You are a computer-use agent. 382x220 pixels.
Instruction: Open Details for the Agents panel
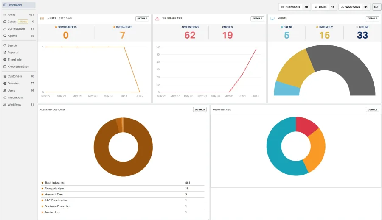[x=372, y=19]
